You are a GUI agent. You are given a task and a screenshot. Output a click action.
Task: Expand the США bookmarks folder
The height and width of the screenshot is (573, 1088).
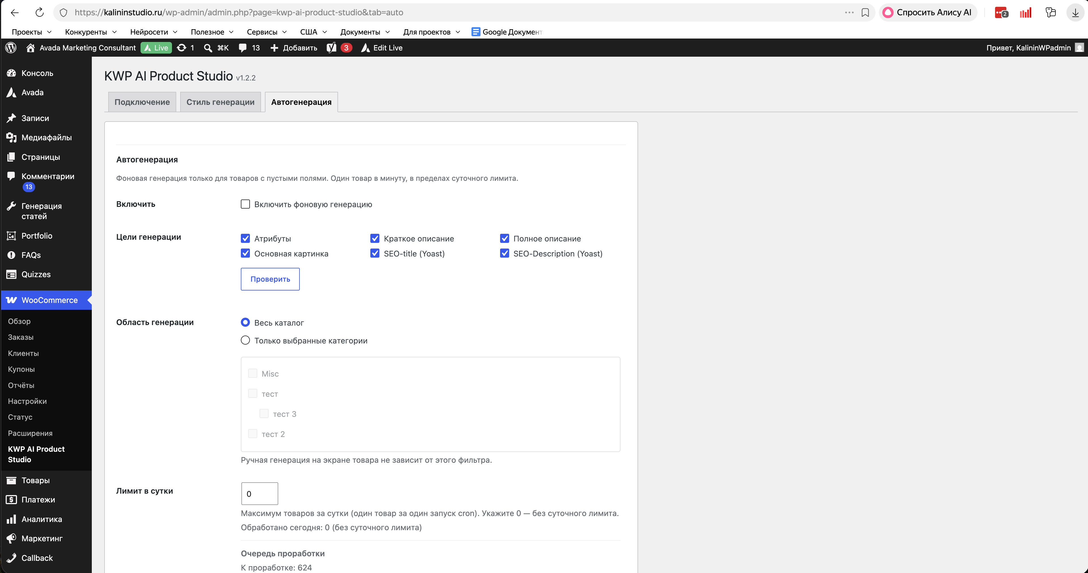(313, 32)
